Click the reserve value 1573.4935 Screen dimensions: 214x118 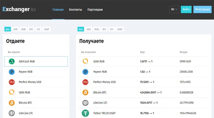point(185,82)
